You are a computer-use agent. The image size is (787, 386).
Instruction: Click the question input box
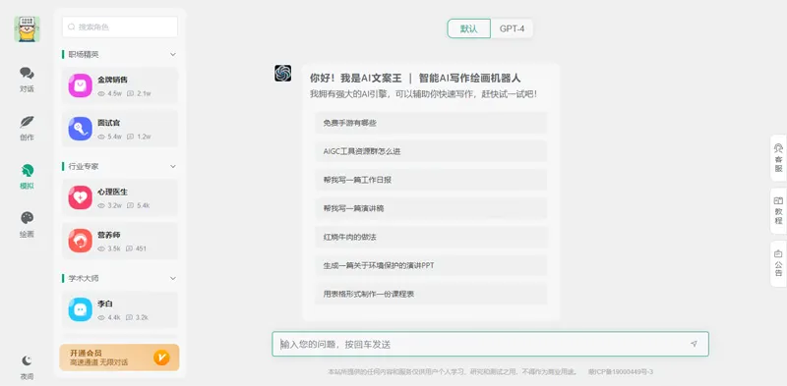(490, 344)
